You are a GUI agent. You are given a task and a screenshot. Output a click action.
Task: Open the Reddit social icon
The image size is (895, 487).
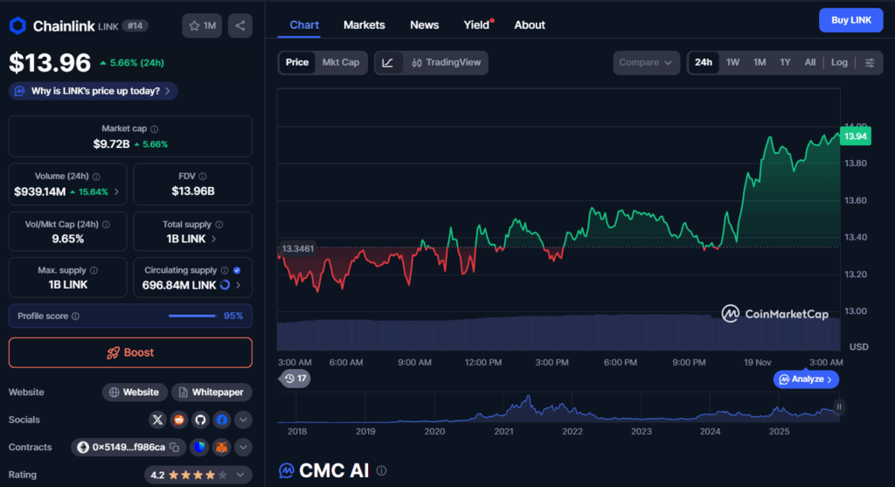click(x=179, y=420)
